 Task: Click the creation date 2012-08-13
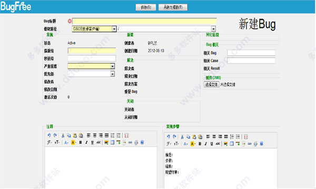pyautogui.click(x=156, y=50)
